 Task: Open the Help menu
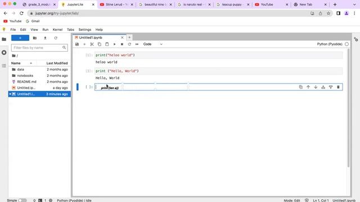pyautogui.click(x=99, y=30)
